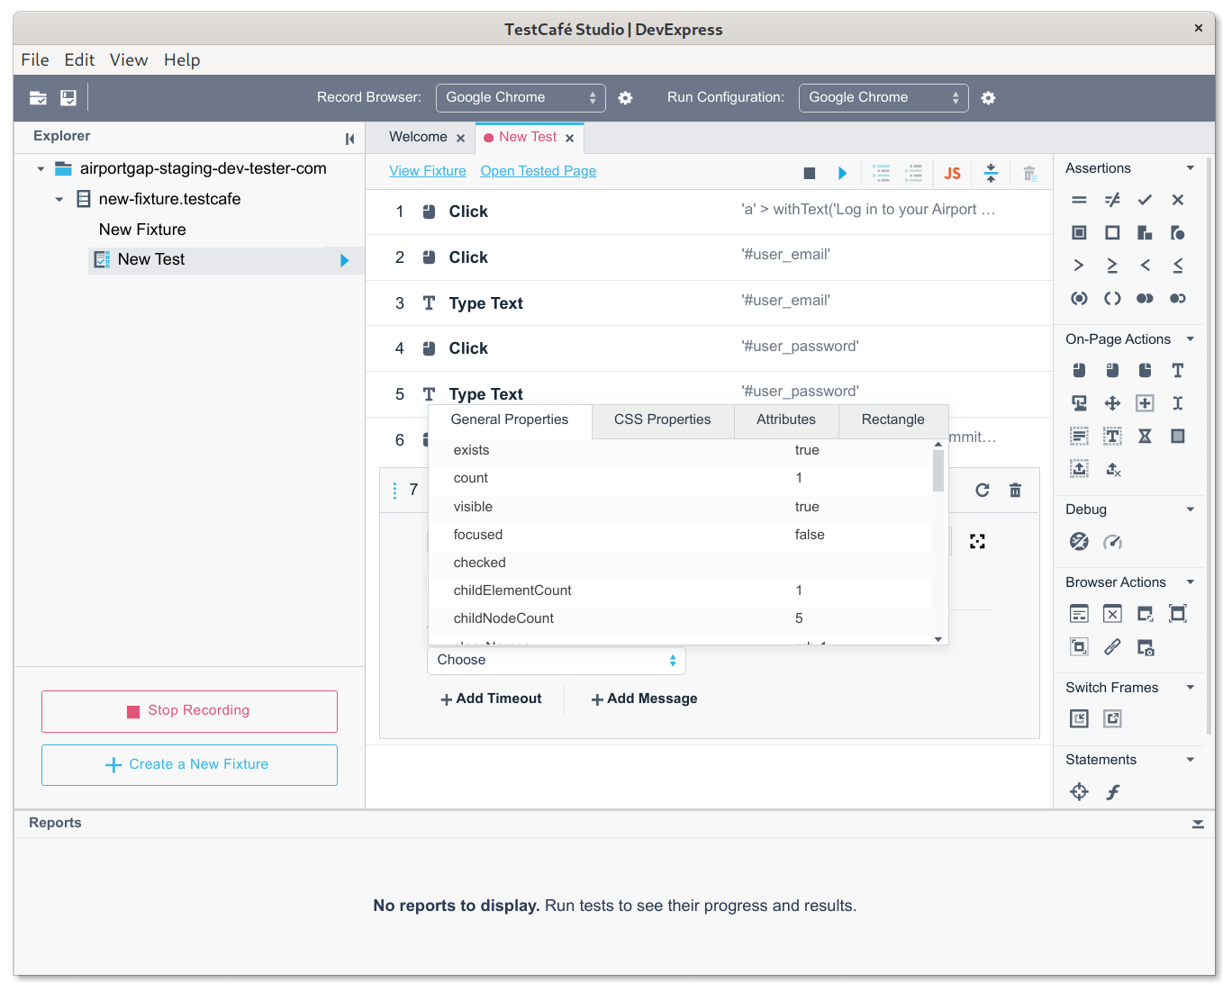
Task: Collapse the Switch Frames section
Action: pyautogui.click(x=1191, y=688)
